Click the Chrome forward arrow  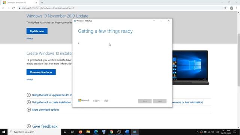coord(8,8)
